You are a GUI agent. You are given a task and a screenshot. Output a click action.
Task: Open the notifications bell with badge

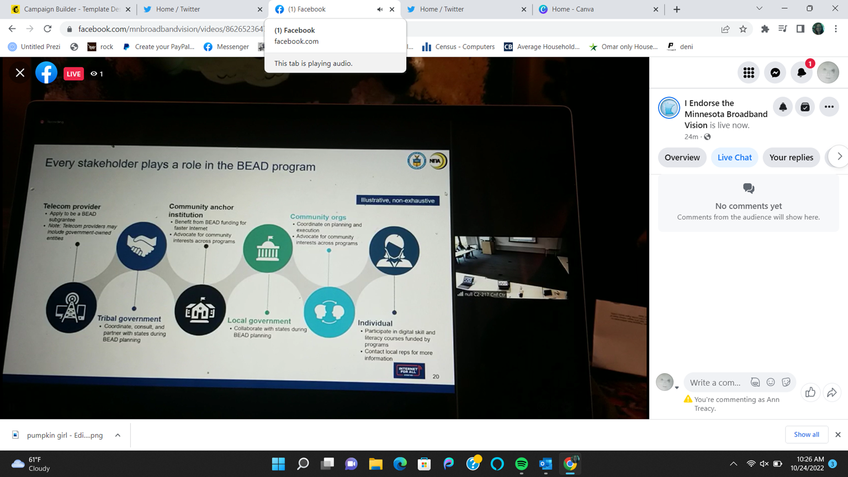[x=802, y=73]
